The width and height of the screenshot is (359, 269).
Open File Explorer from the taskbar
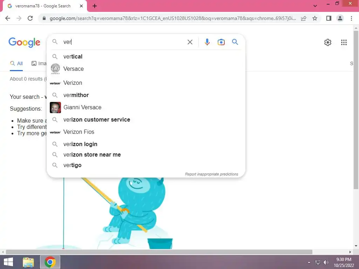[x=28, y=262]
